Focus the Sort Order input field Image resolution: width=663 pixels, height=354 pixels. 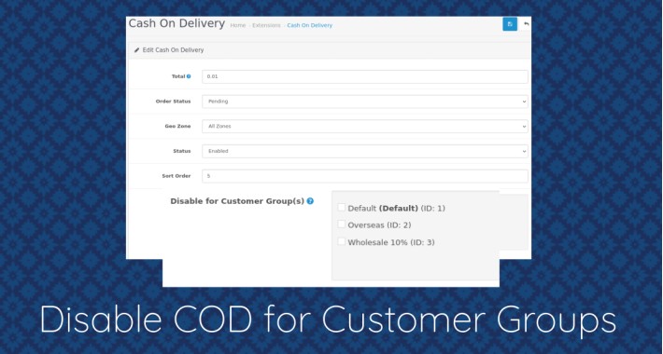[x=365, y=176]
